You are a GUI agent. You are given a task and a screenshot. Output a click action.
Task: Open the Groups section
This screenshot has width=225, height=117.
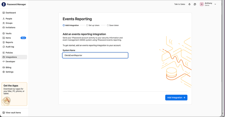(x=9, y=23)
